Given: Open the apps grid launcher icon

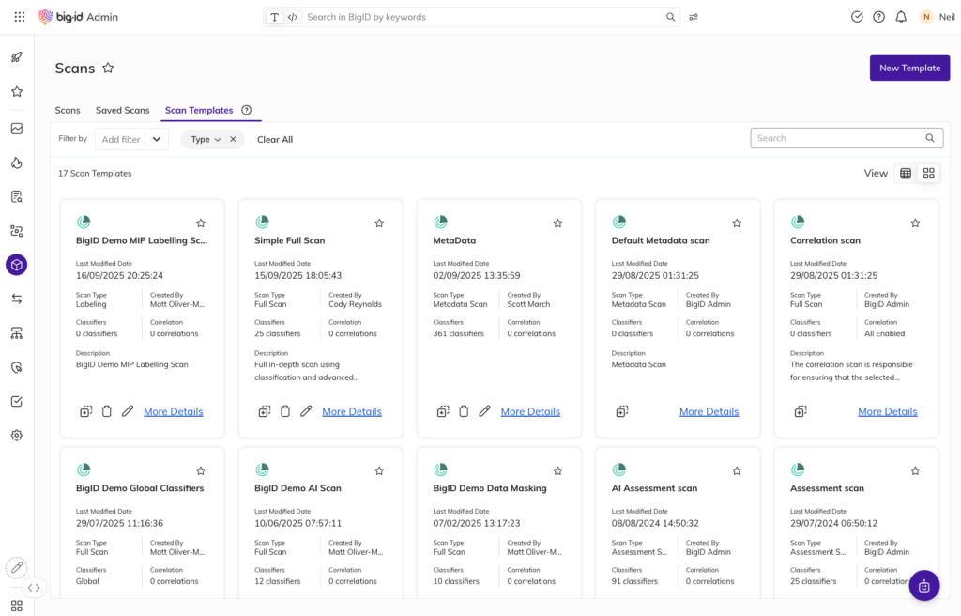Looking at the screenshot, I should 19,17.
